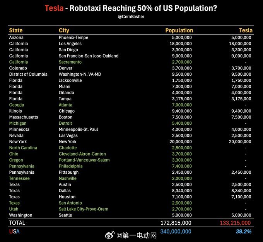Image resolution: width=263 pixels, height=242 pixels.
Task: Click the San Antonio city cell
Action: (x=70, y=203)
